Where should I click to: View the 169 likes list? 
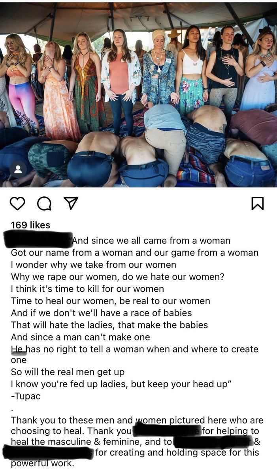click(x=30, y=225)
